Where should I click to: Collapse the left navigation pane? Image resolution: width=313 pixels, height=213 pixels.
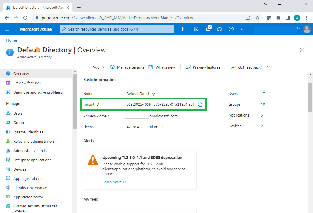(x=74, y=65)
